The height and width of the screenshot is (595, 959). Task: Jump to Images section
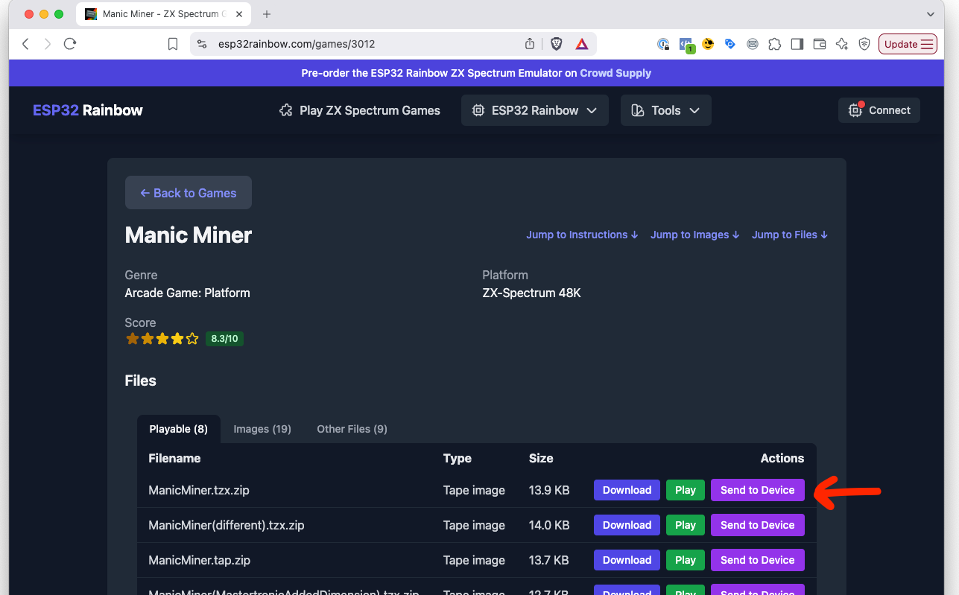[x=695, y=235]
